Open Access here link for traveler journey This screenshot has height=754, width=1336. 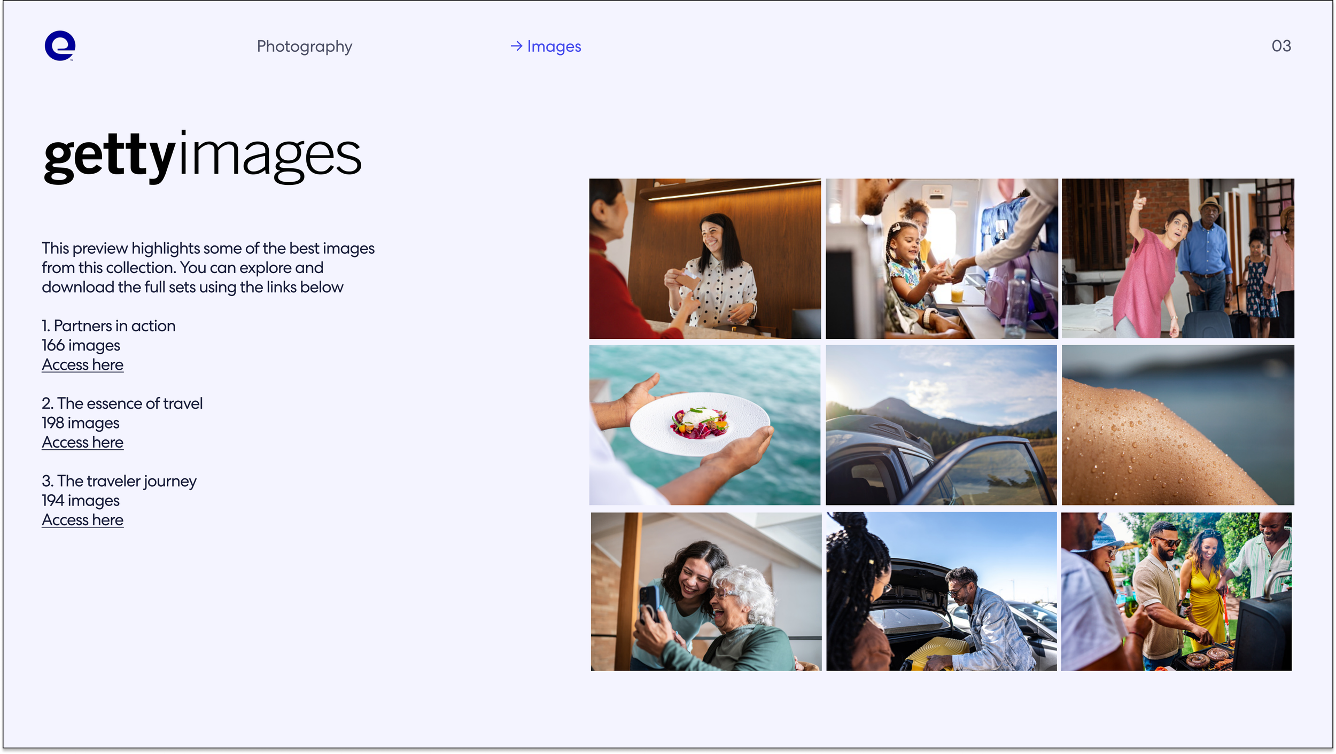82,520
